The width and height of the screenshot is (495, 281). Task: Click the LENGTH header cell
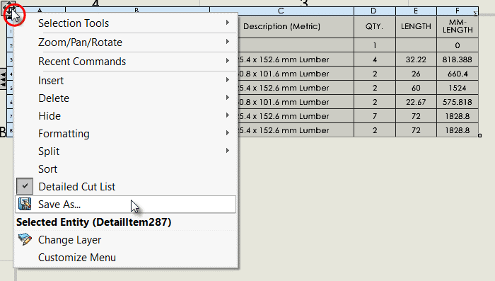coord(416,27)
